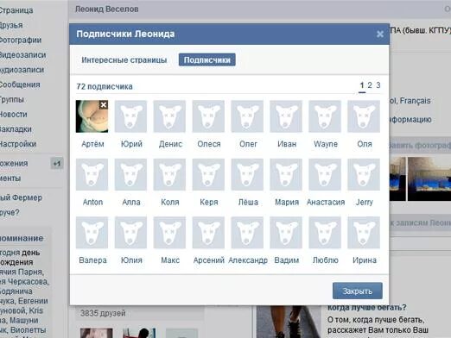Open Денис's dog-placeholder avatar
This screenshot has height=338, width=451.
click(169, 116)
